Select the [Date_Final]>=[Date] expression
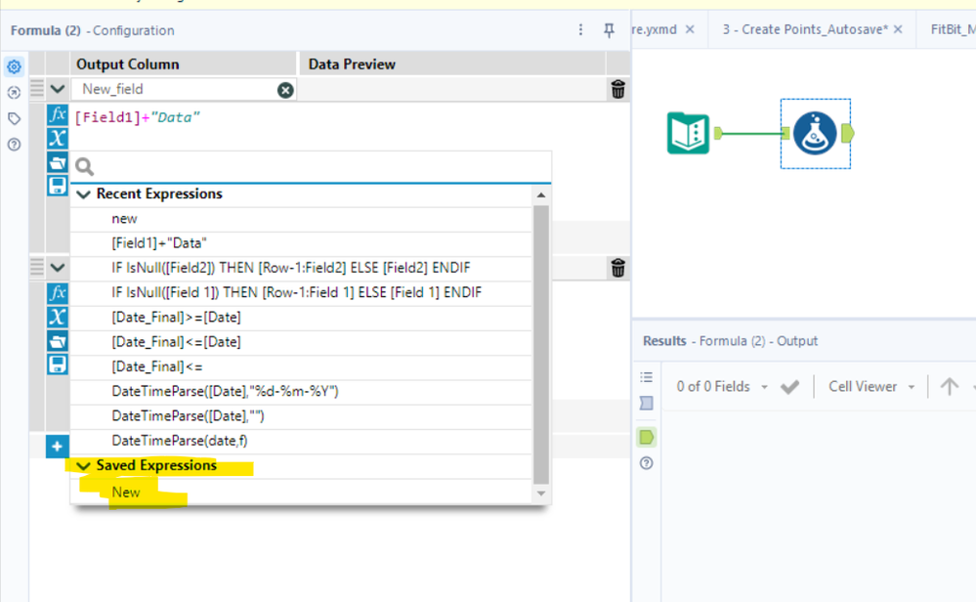 301,318
